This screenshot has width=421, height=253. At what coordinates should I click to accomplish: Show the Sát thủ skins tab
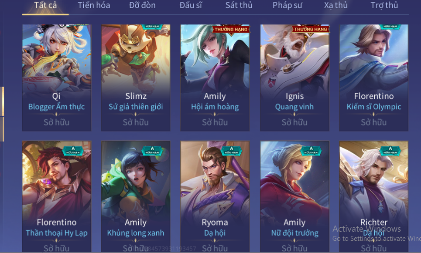[x=239, y=5]
